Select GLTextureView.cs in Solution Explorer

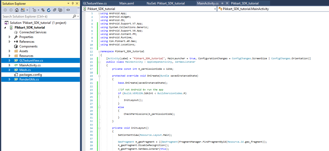(x=31, y=61)
